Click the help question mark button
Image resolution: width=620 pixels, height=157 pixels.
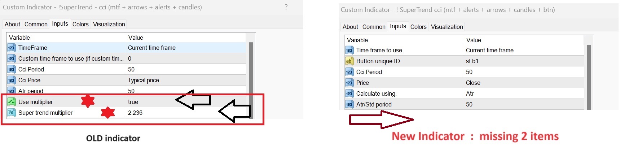coord(286,7)
